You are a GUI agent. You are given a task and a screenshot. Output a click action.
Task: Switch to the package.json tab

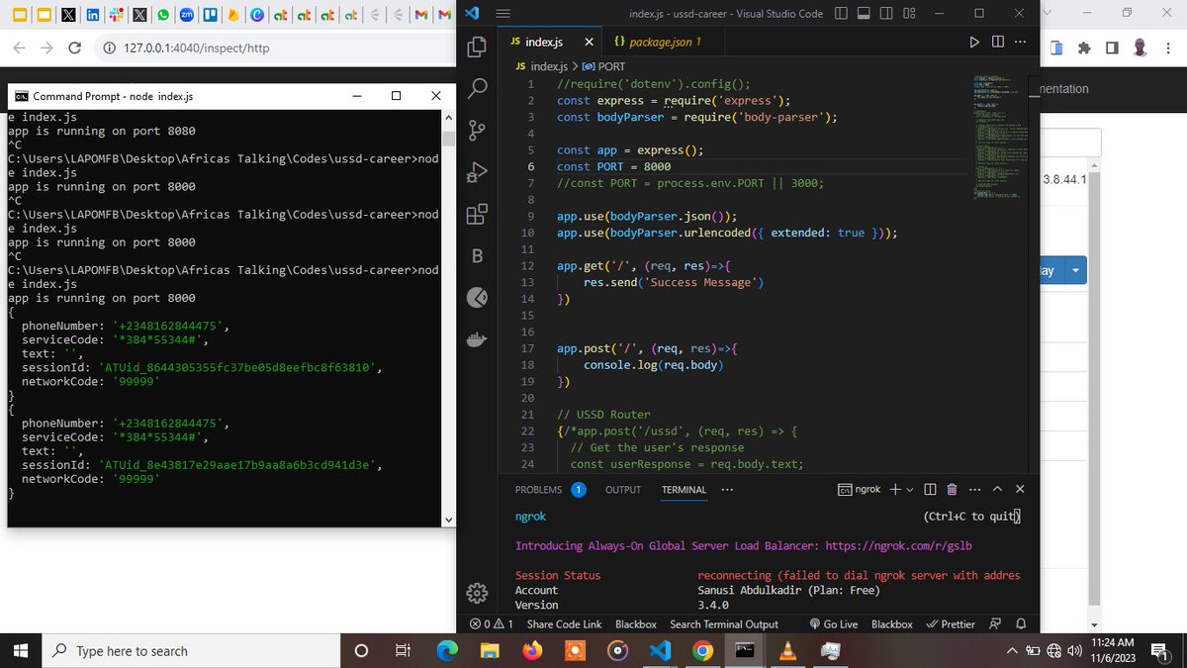(x=657, y=42)
